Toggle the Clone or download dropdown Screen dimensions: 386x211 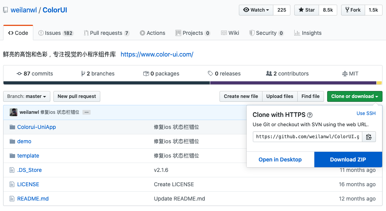pos(355,96)
